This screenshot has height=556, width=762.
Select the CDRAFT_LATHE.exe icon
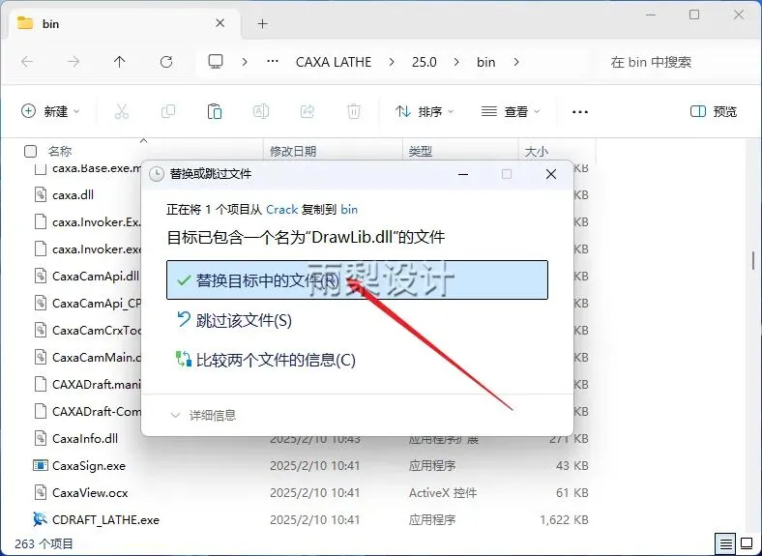pos(40,519)
